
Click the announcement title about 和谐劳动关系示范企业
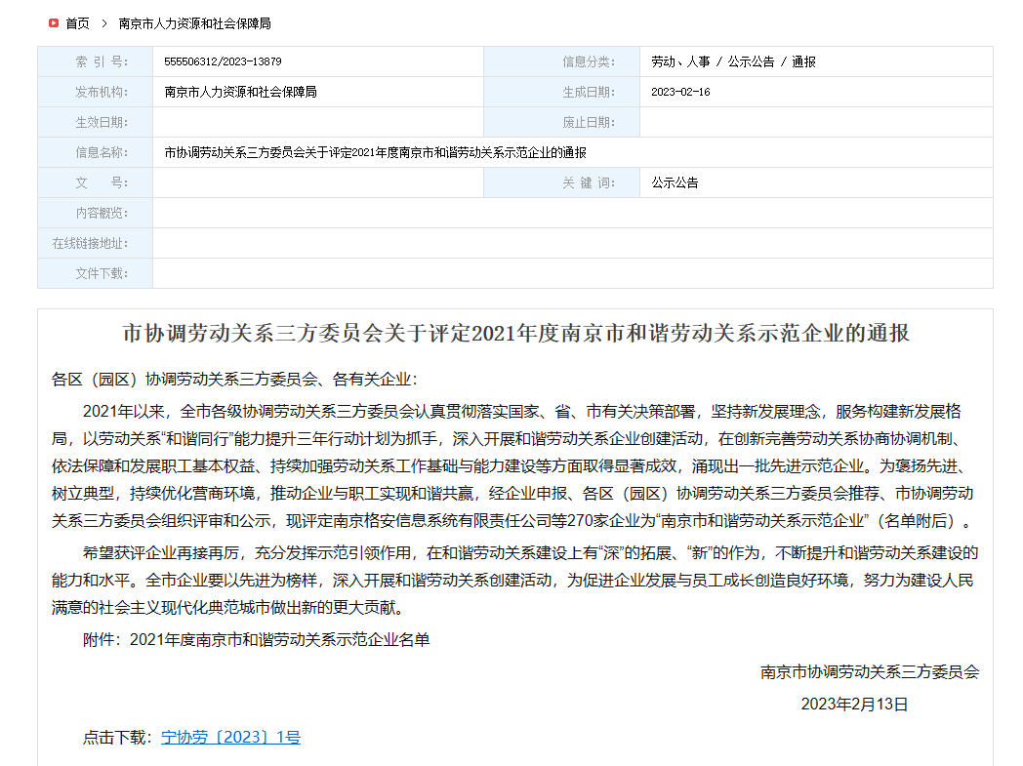[511, 329]
